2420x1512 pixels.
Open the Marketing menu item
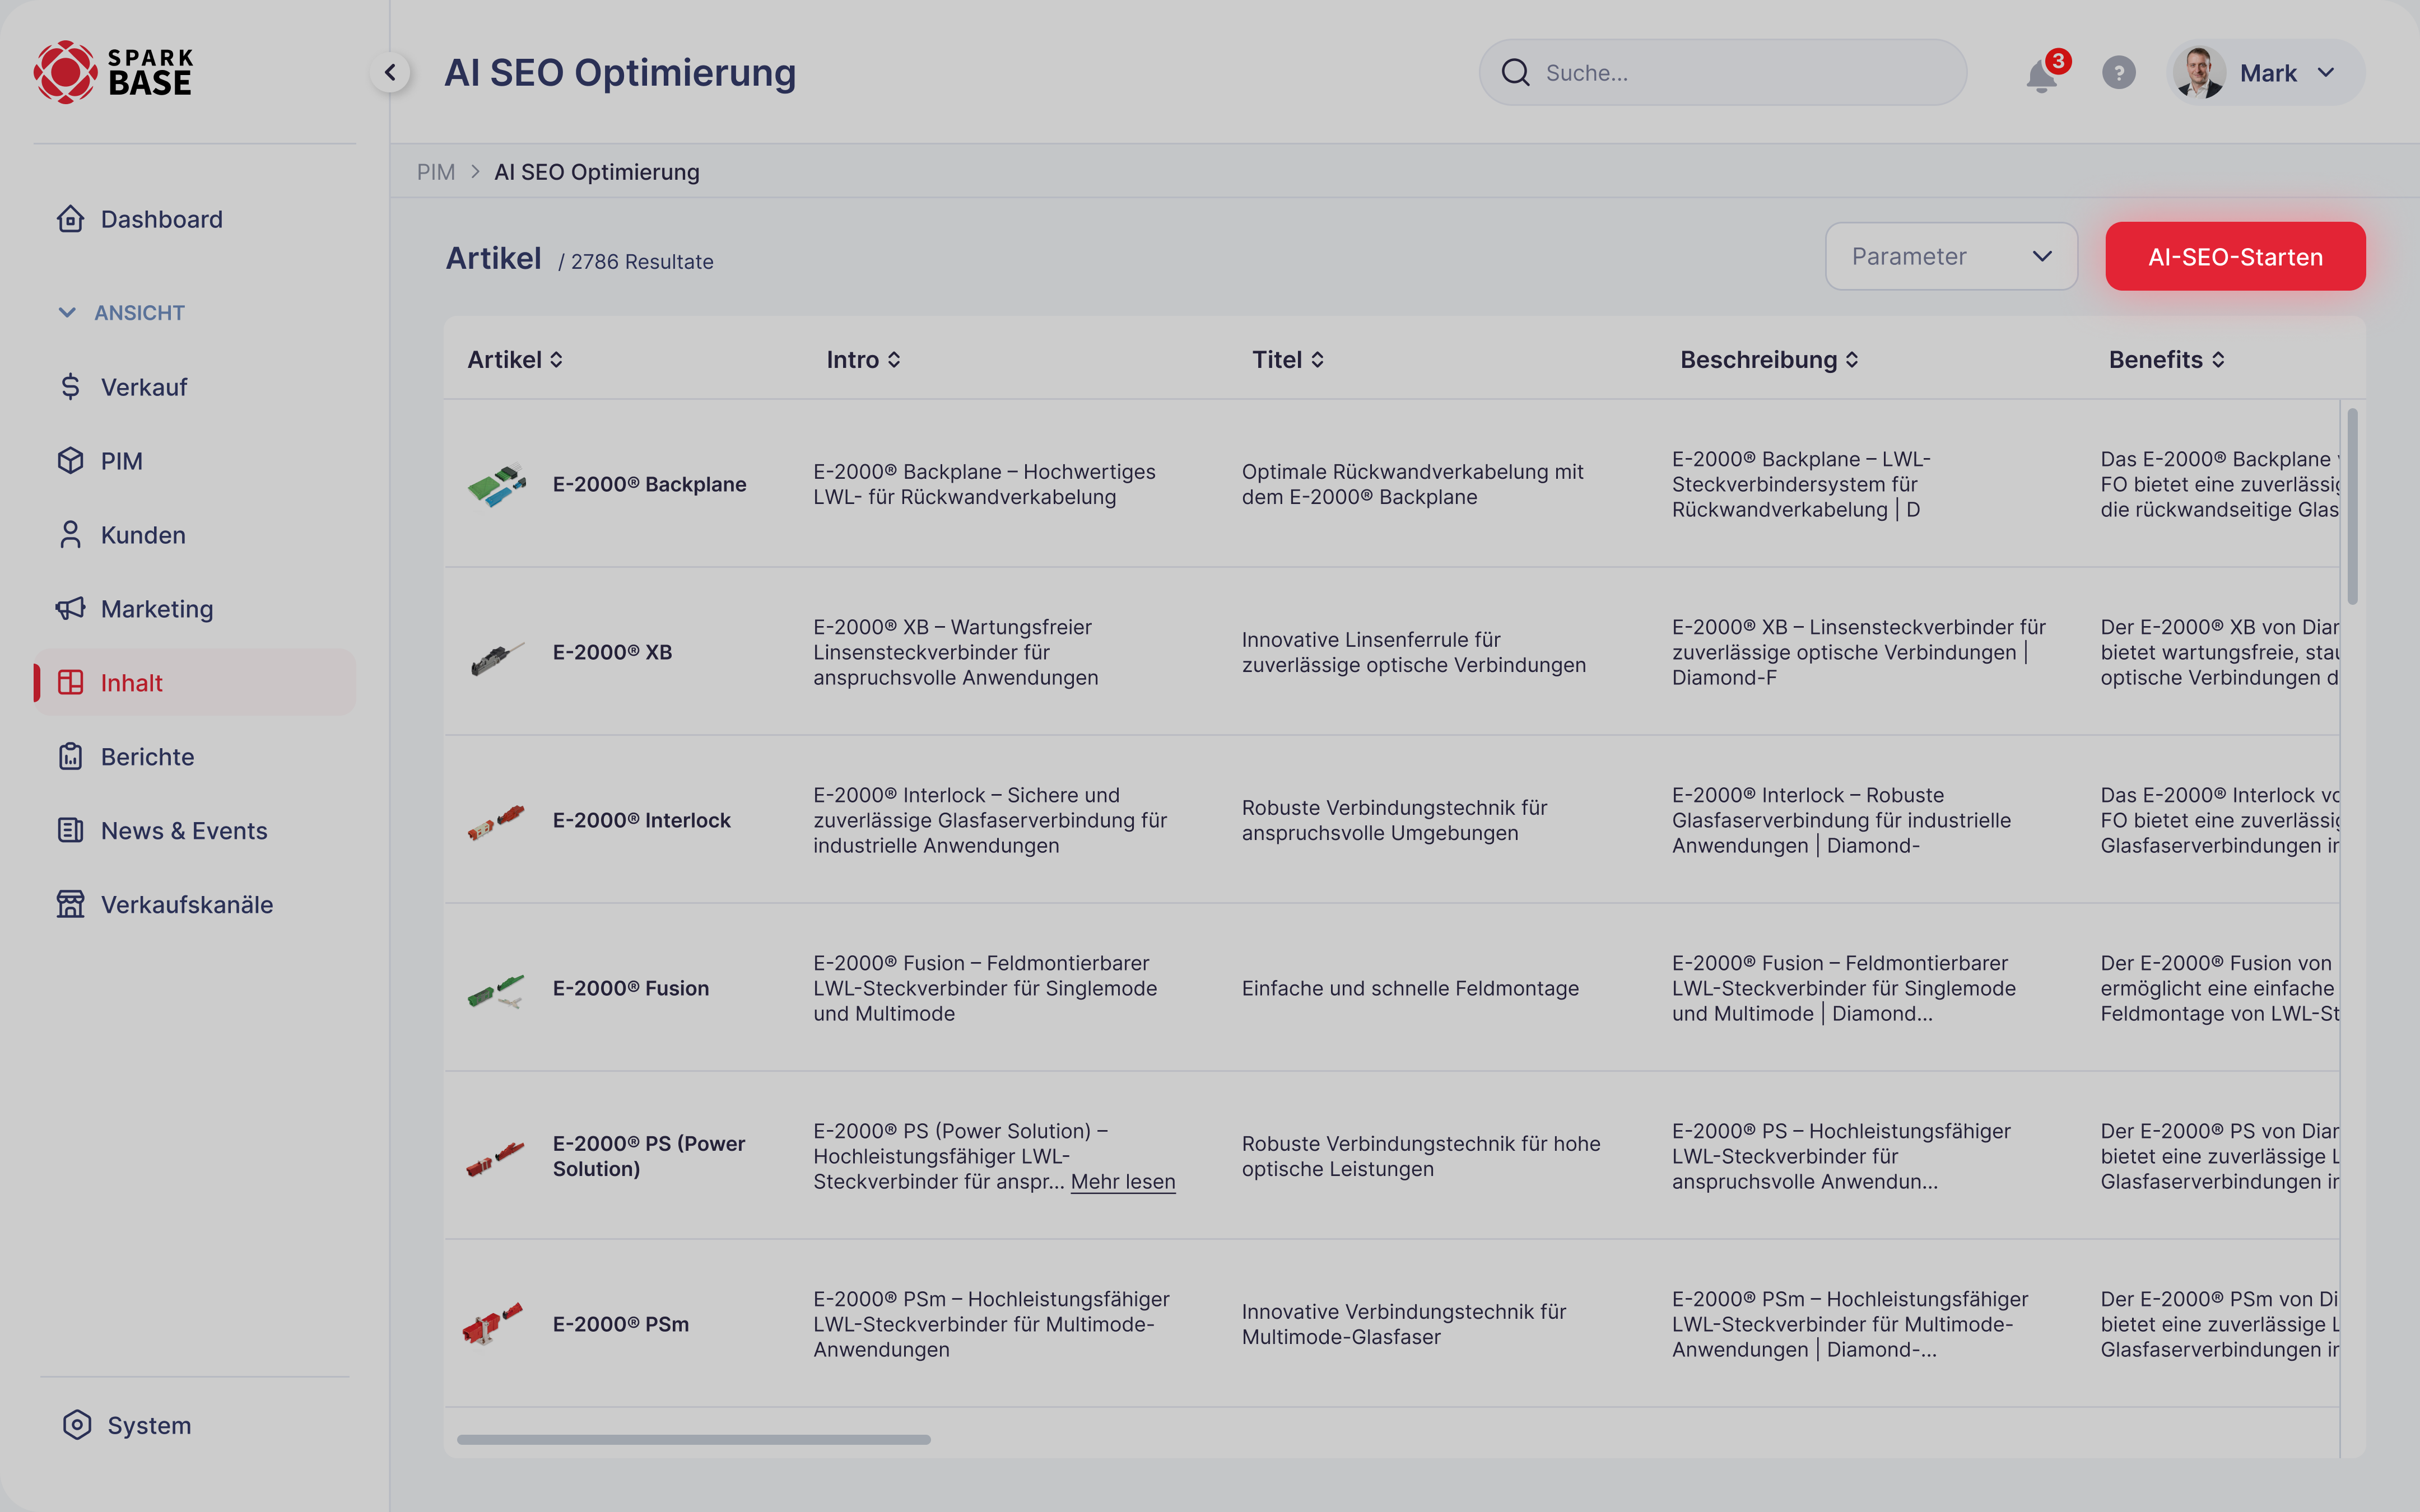point(194,609)
